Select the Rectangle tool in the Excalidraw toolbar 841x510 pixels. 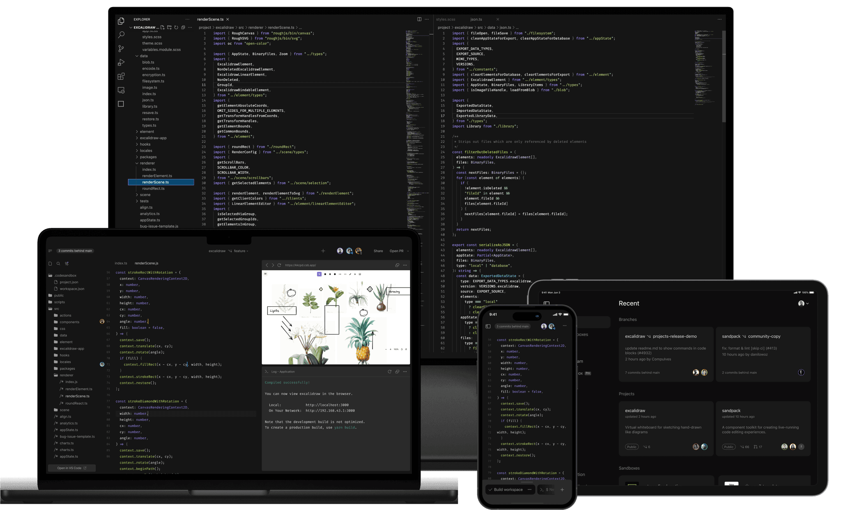[x=325, y=274]
